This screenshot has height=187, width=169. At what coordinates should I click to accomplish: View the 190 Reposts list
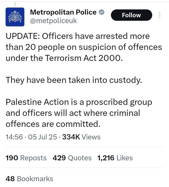coord(26,158)
